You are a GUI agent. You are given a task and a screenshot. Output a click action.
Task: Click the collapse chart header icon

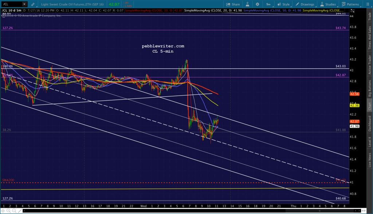point(353,11)
